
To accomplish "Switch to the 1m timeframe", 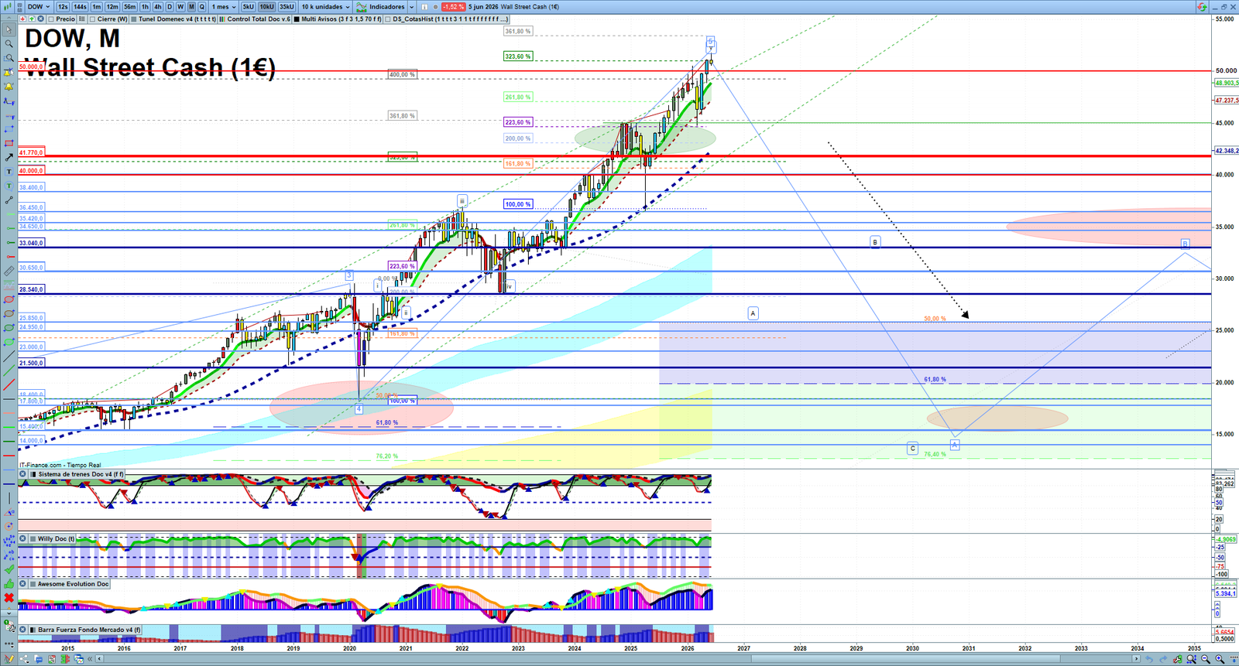I will (97, 7).
